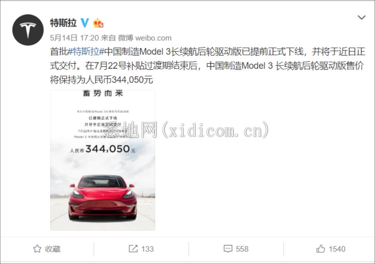Click the blue verified V badge

84,23
